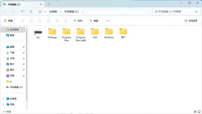This screenshot has width=202, height=114.
Task: Switch to details list view icon
Action: point(195,112)
